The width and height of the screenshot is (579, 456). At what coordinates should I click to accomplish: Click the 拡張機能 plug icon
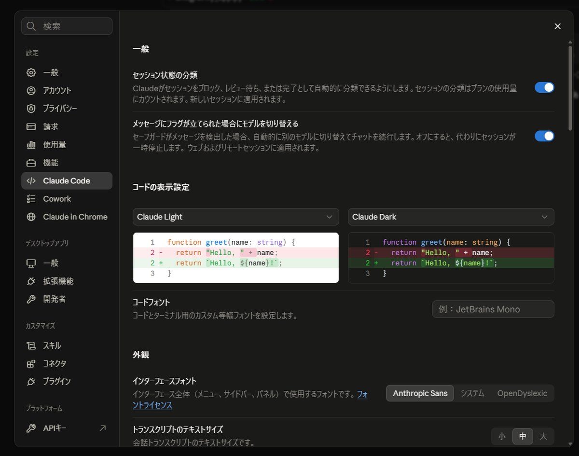(x=31, y=281)
